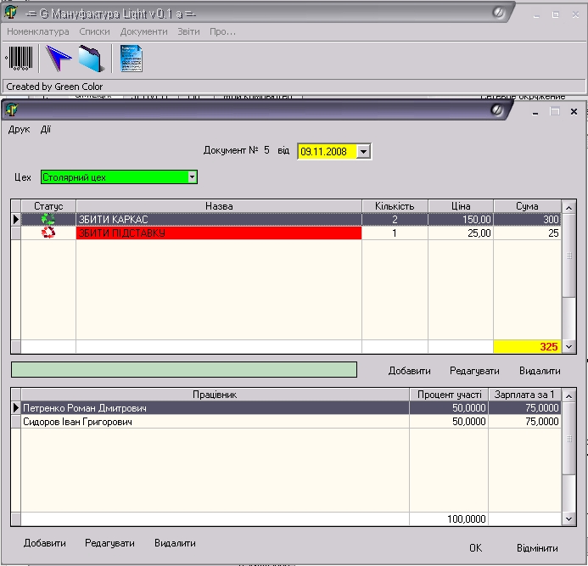This screenshot has width=588, height=566.
Task: Click Редагувати button for works table
Action: (x=474, y=371)
